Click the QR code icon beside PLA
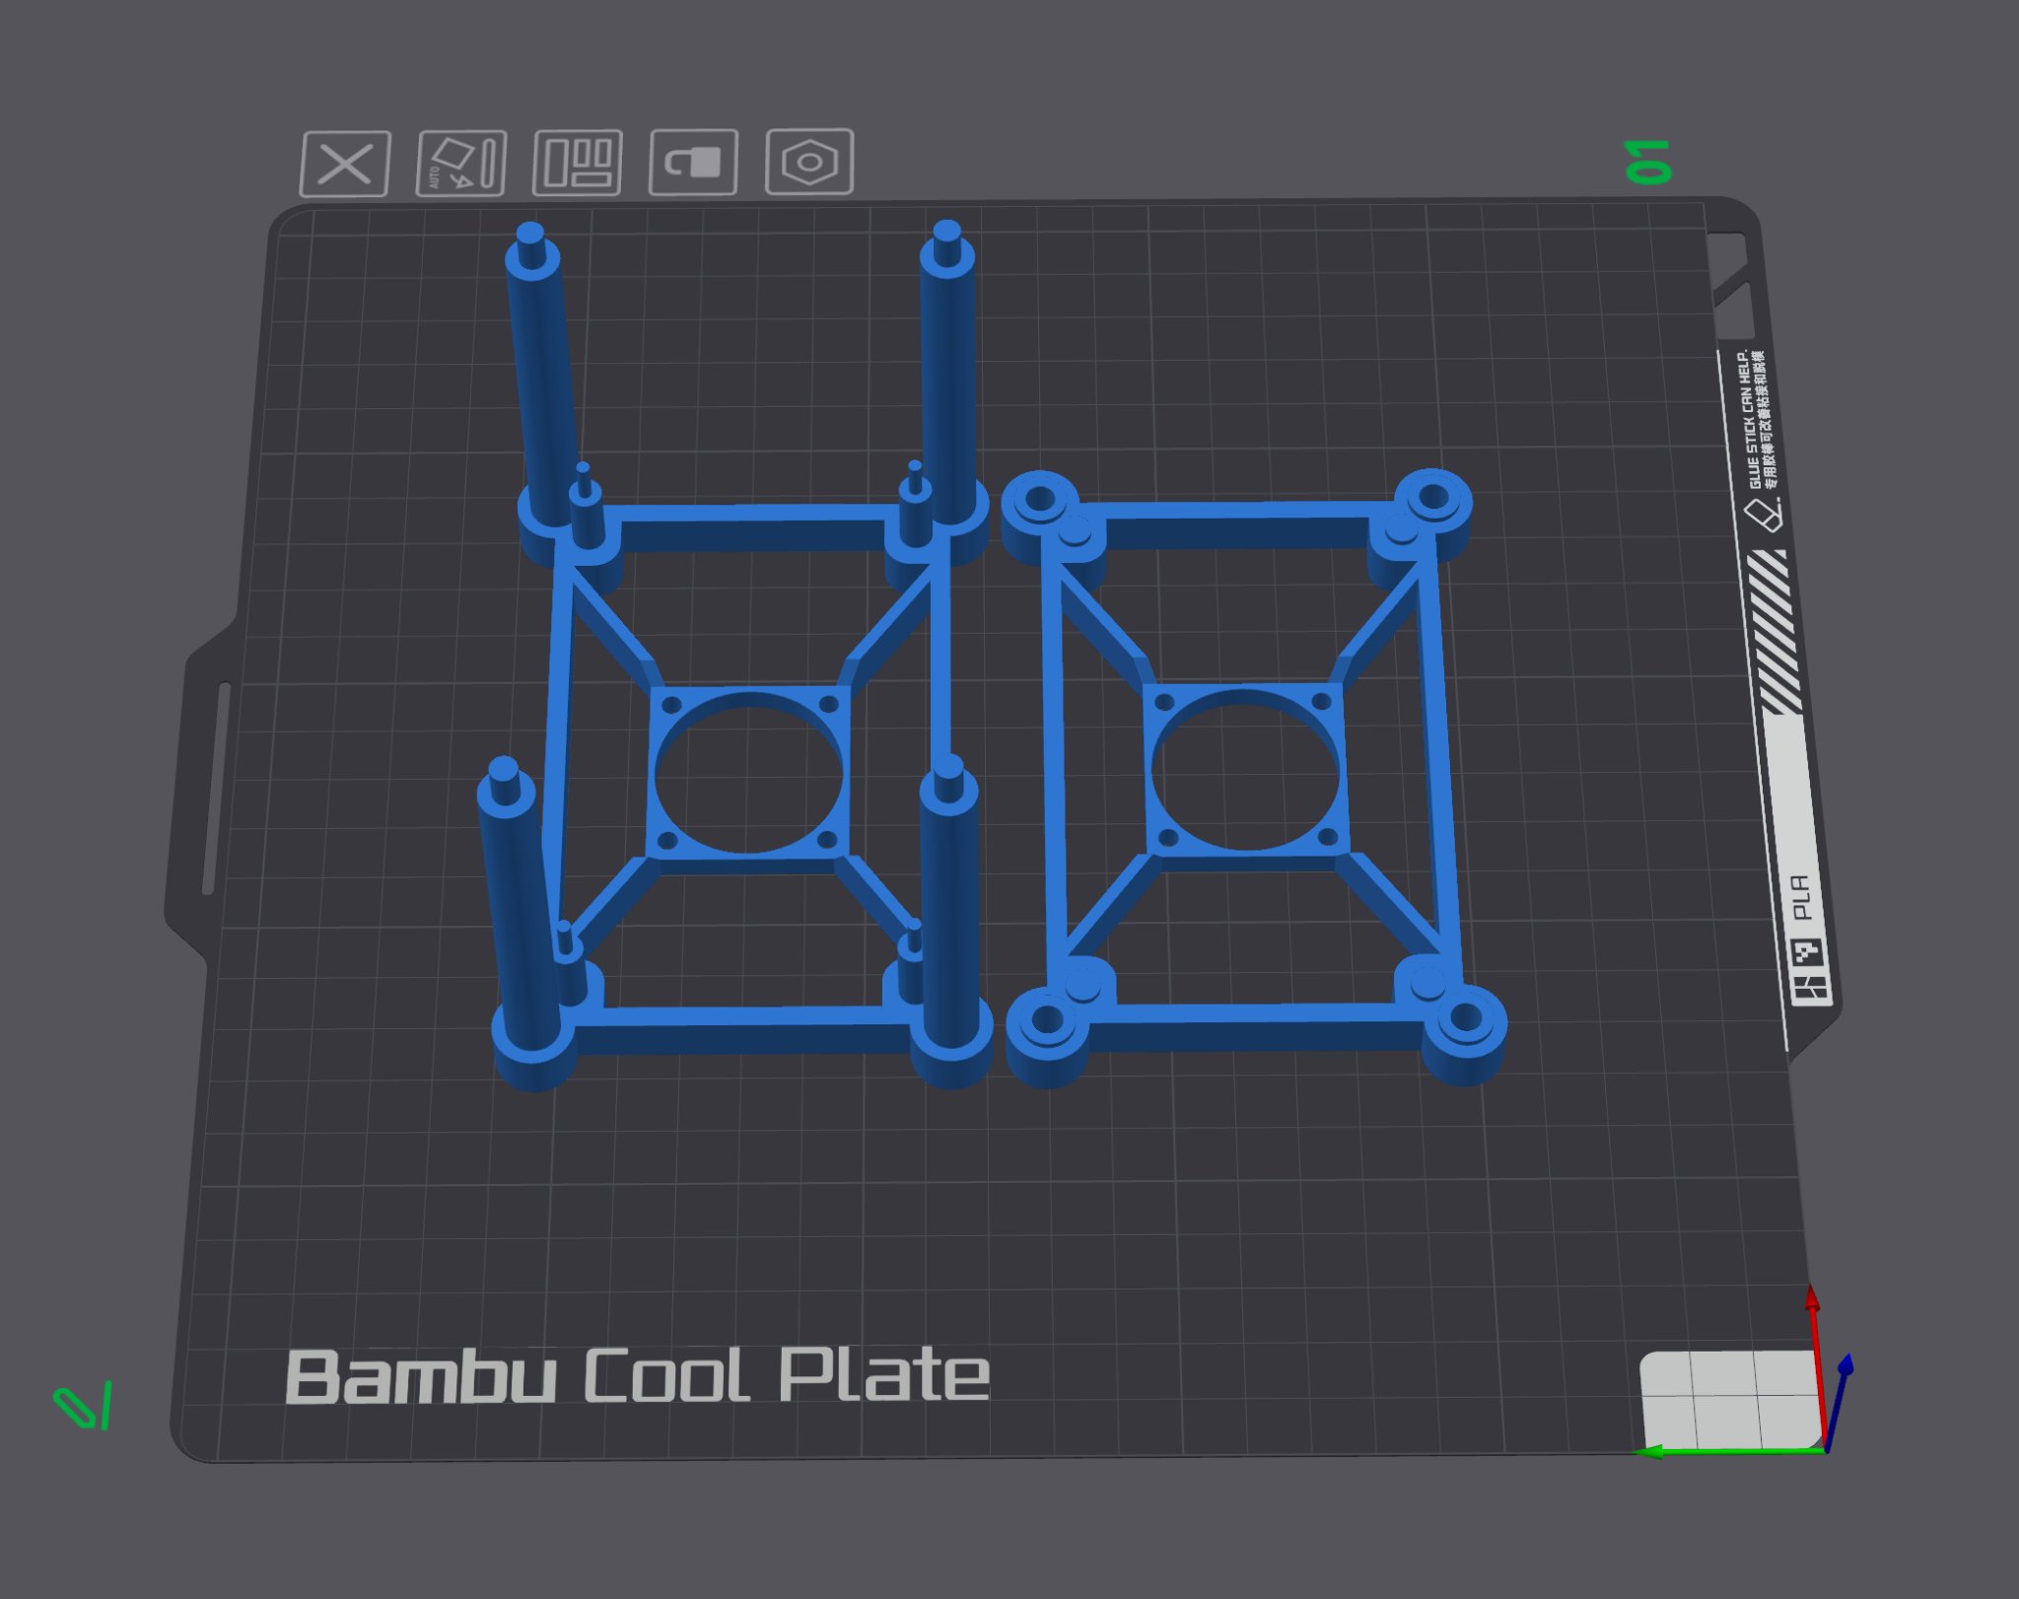Image resolution: width=2019 pixels, height=1599 pixels. coord(1807,953)
